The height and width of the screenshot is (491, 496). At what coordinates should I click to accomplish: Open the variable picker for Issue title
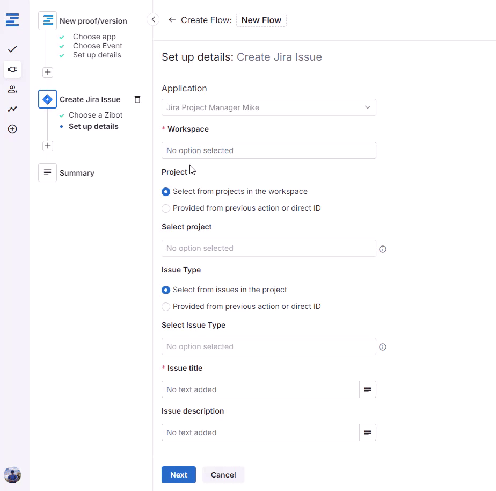click(368, 389)
